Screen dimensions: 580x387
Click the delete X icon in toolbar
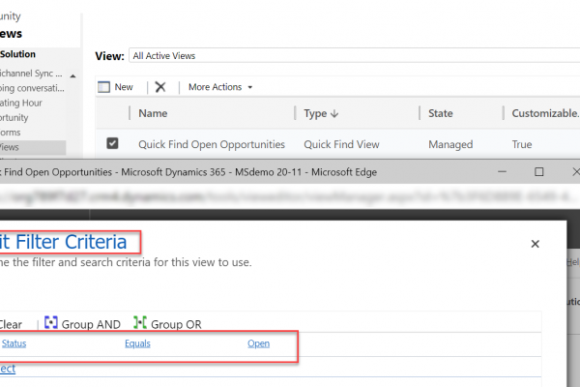point(160,87)
